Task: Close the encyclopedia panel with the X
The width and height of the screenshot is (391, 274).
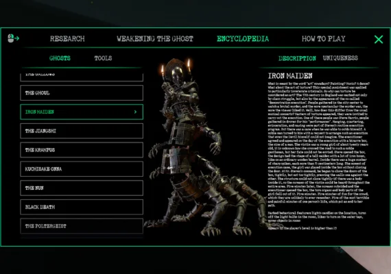Action: pyautogui.click(x=379, y=39)
